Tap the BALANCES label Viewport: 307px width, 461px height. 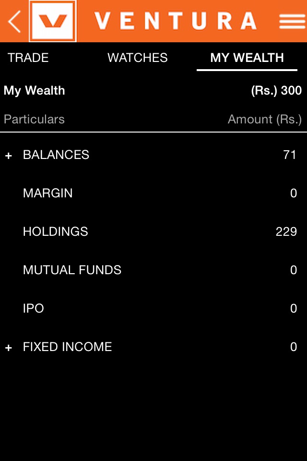(56, 155)
